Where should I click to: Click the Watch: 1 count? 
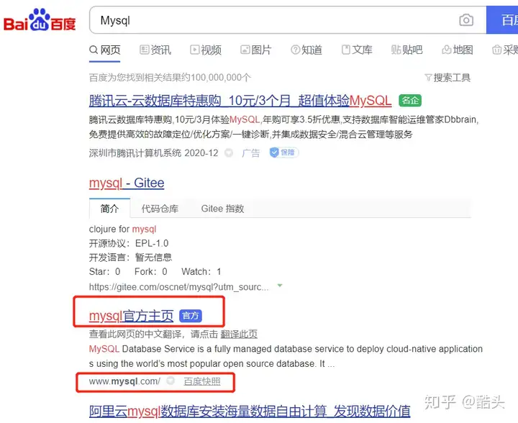tap(201, 272)
